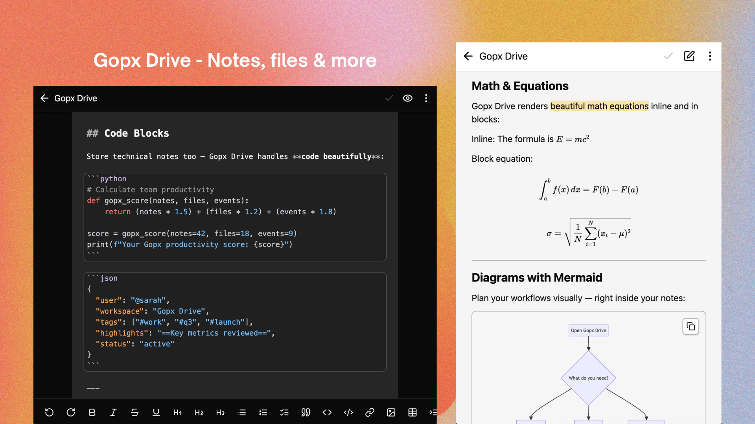Image resolution: width=755 pixels, height=424 pixels.
Task: Insert a numbered list
Action: [263, 412]
